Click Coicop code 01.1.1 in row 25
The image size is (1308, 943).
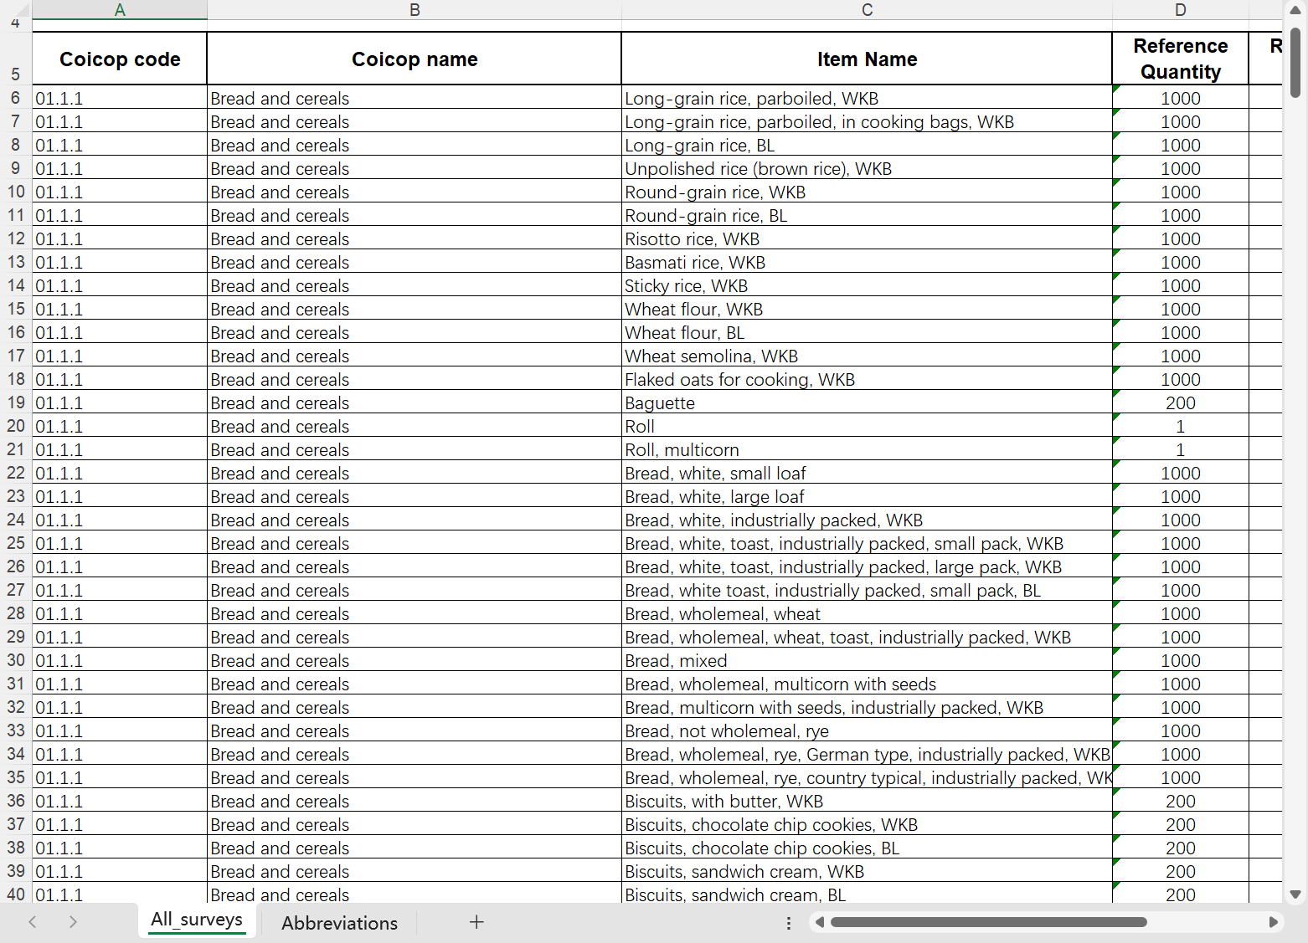[x=120, y=543]
